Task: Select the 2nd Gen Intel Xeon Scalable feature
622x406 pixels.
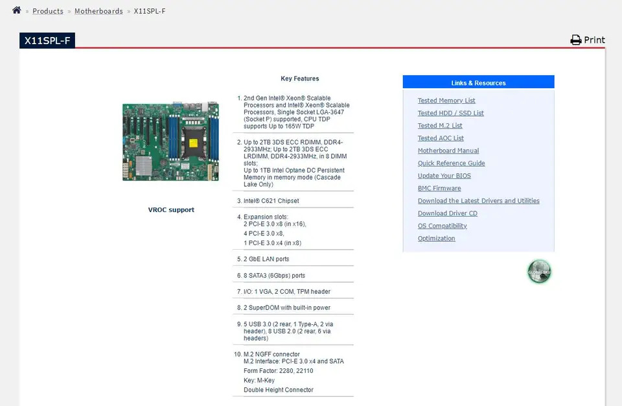Action: (296, 112)
